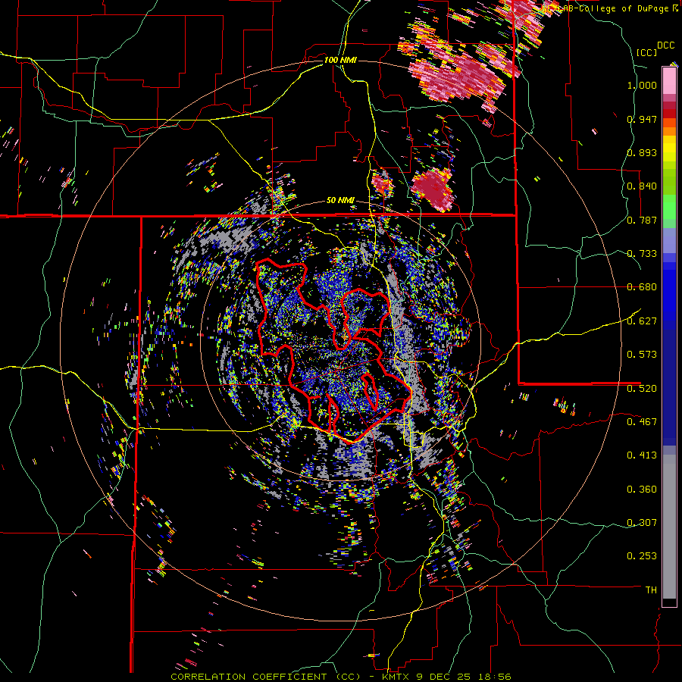Click the 0.520 legend value
This screenshot has width=682, height=682.
[642, 388]
